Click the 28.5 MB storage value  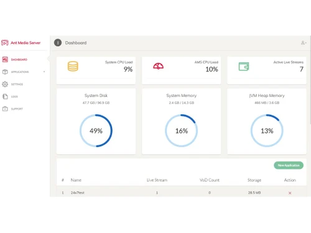click(x=254, y=193)
